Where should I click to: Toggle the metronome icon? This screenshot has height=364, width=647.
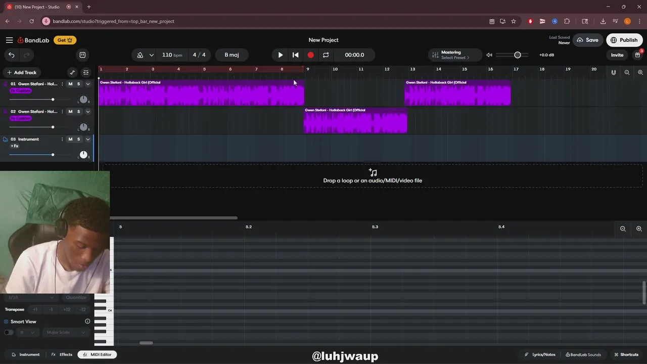tap(140, 55)
